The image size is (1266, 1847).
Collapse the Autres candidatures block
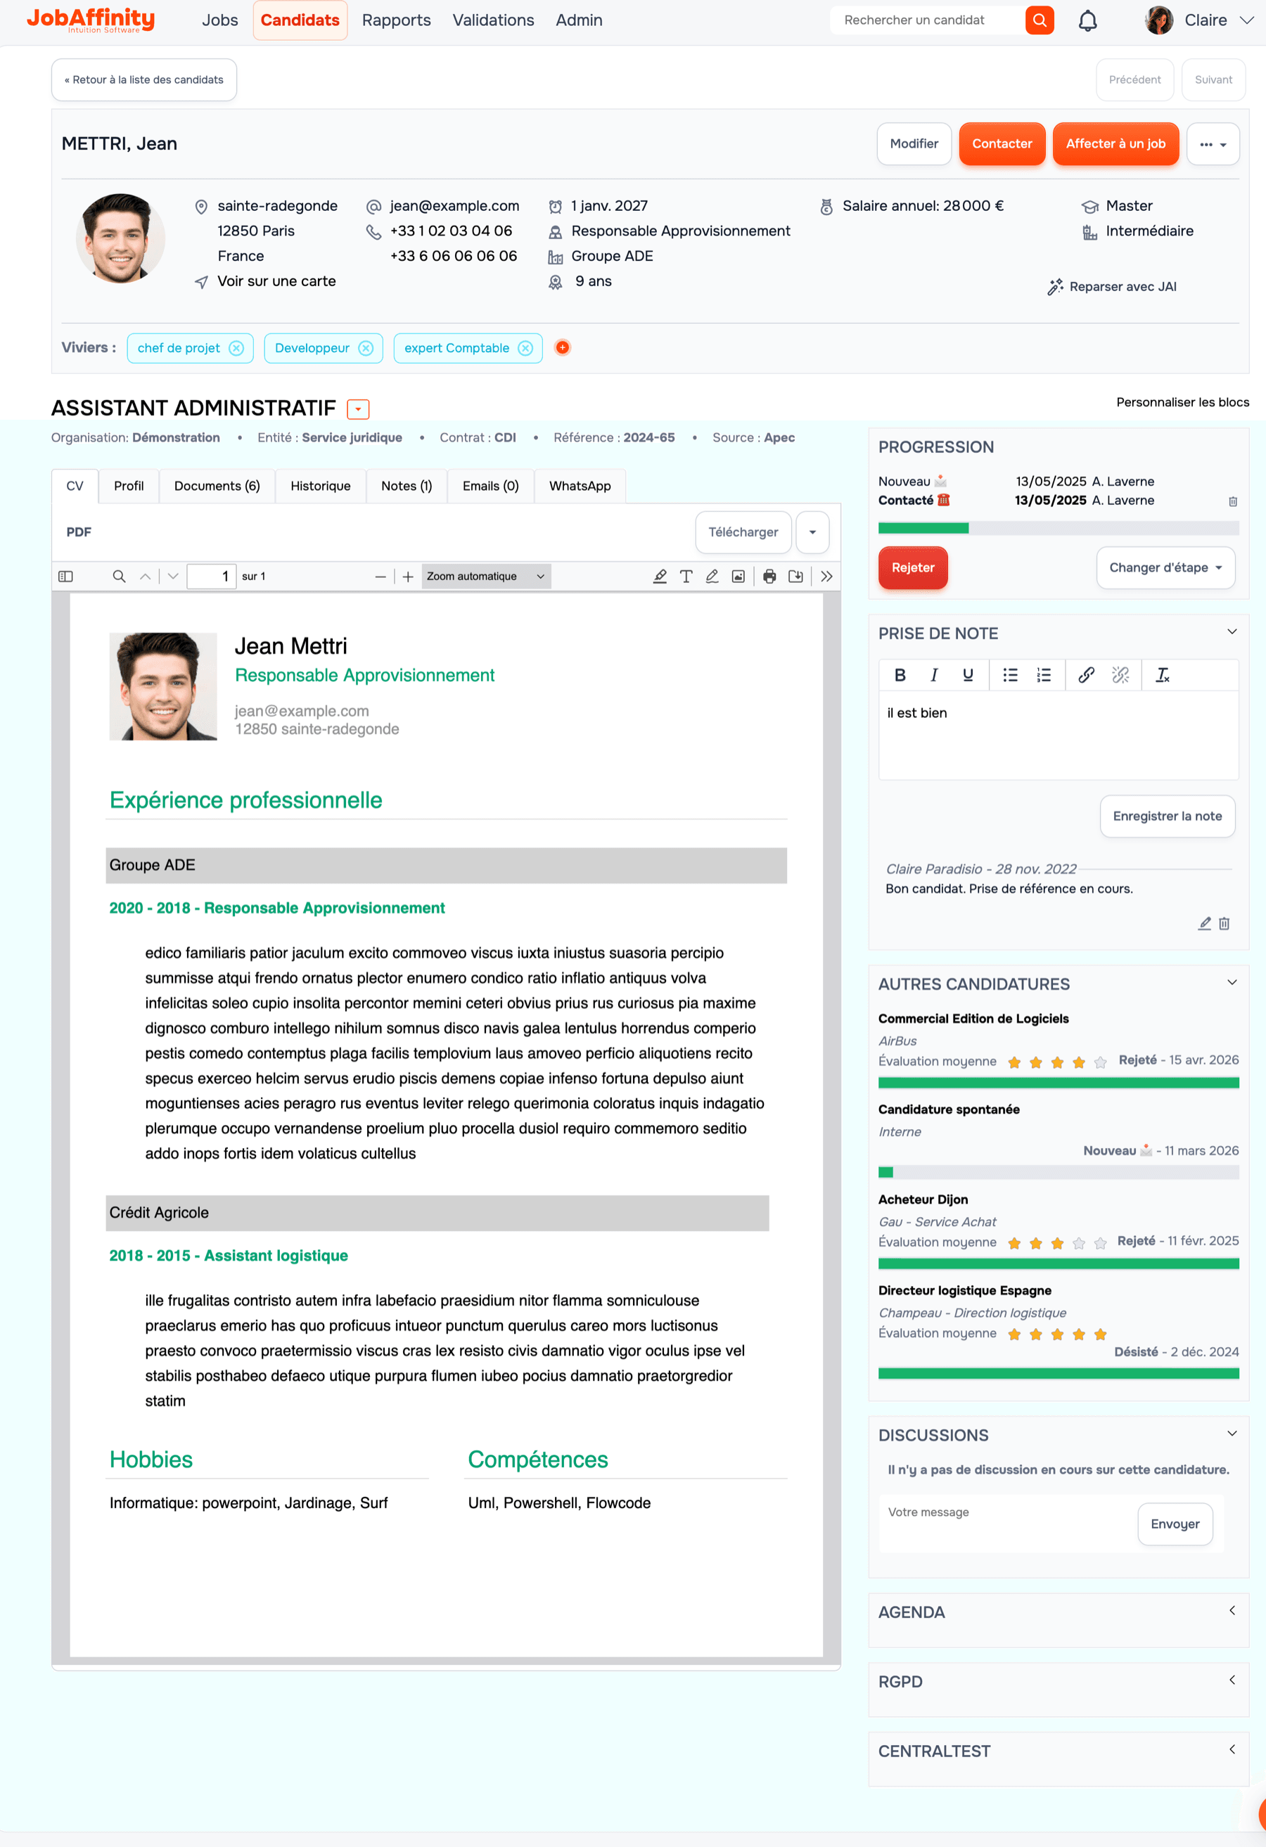[x=1232, y=982]
